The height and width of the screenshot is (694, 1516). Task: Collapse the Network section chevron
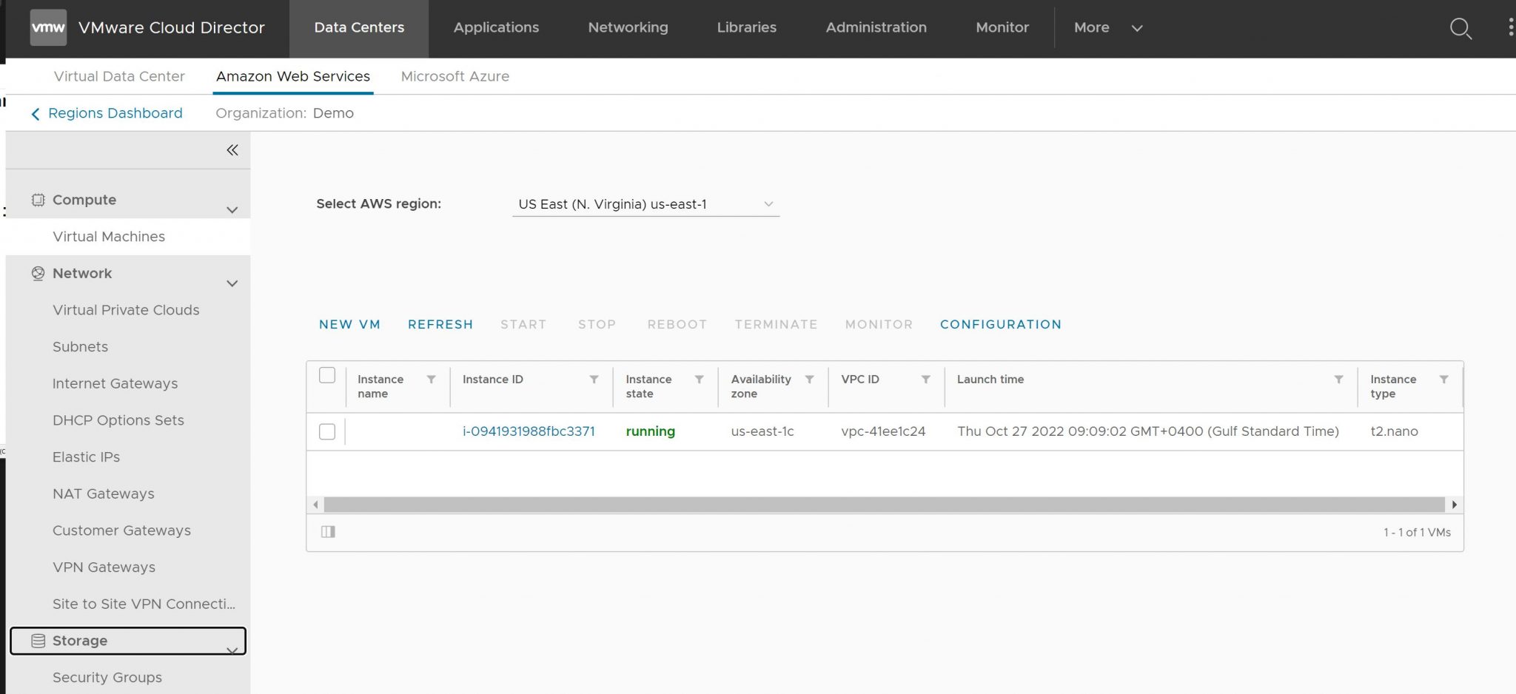tap(232, 283)
